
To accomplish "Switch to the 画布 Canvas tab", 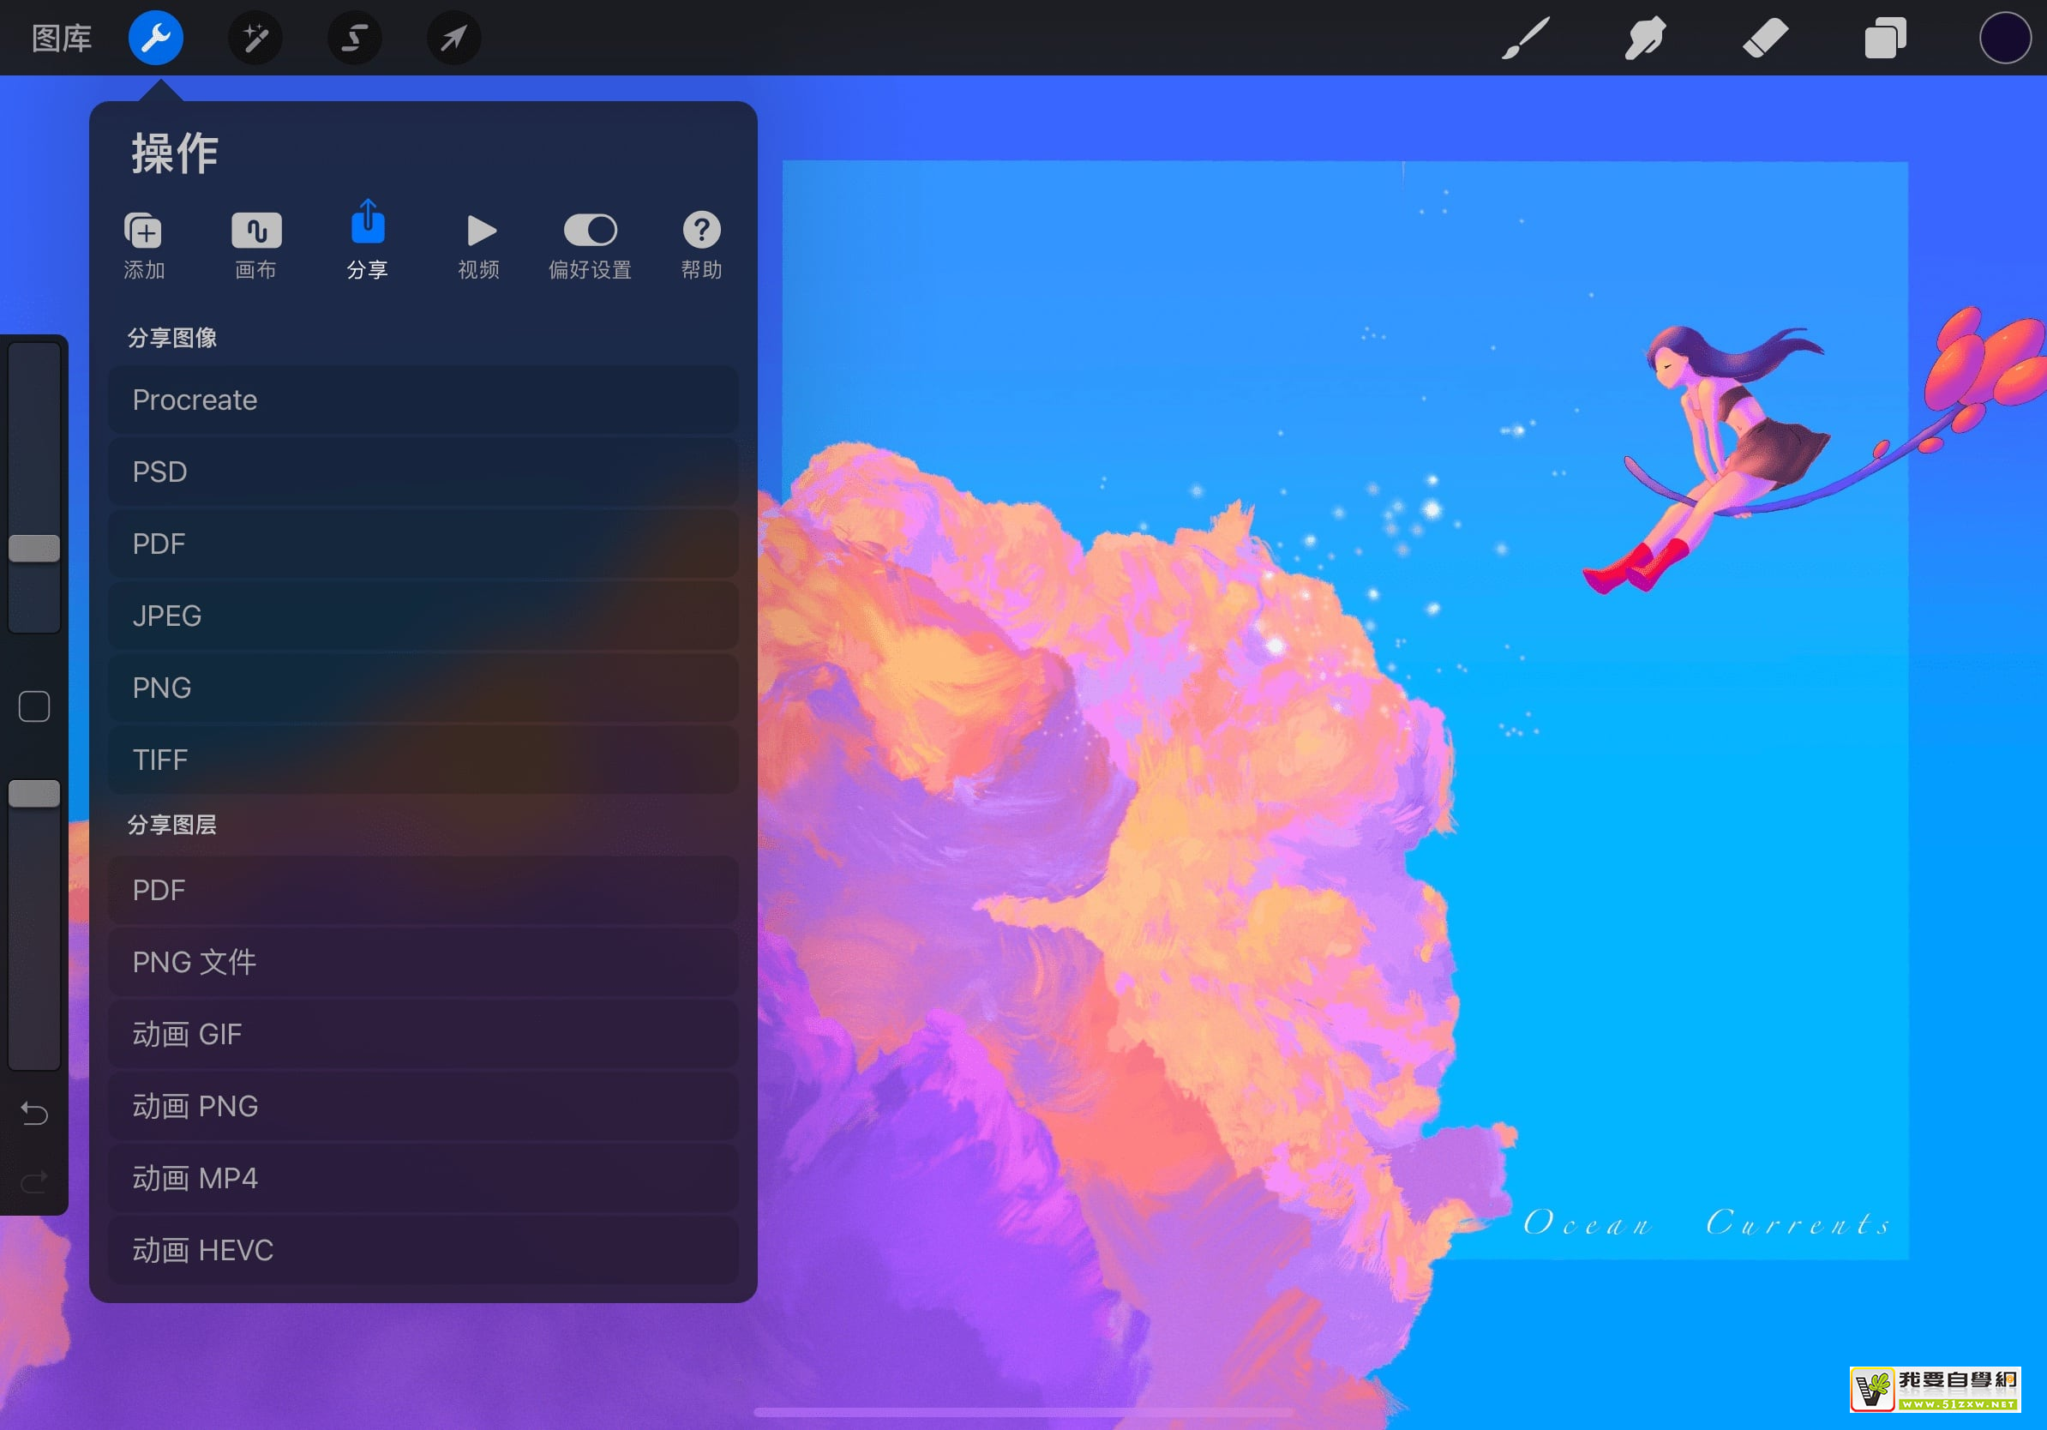I will point(255,244).
